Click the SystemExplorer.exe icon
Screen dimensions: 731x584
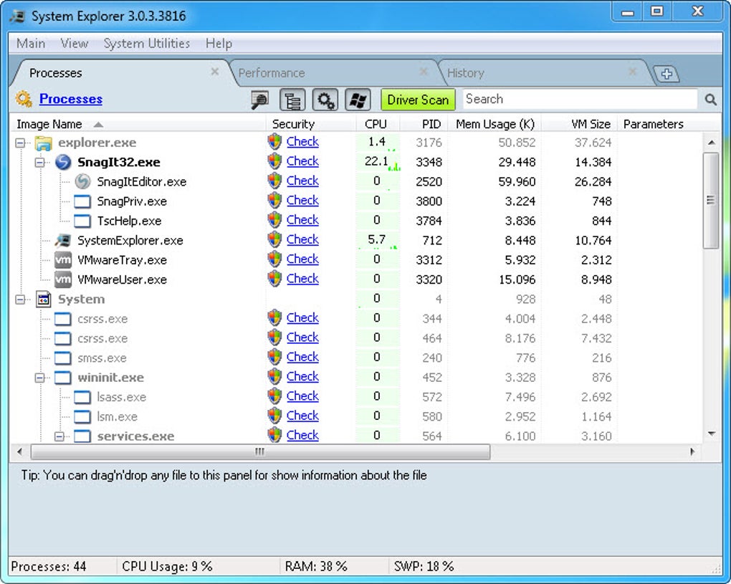tap(63, 241)
